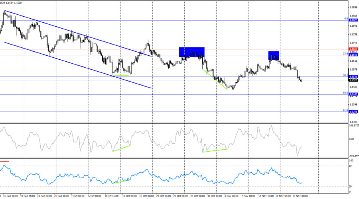Click the 4 Nov 08:00 time label
Screen dimensions: 359x199
tap(231, 196)
